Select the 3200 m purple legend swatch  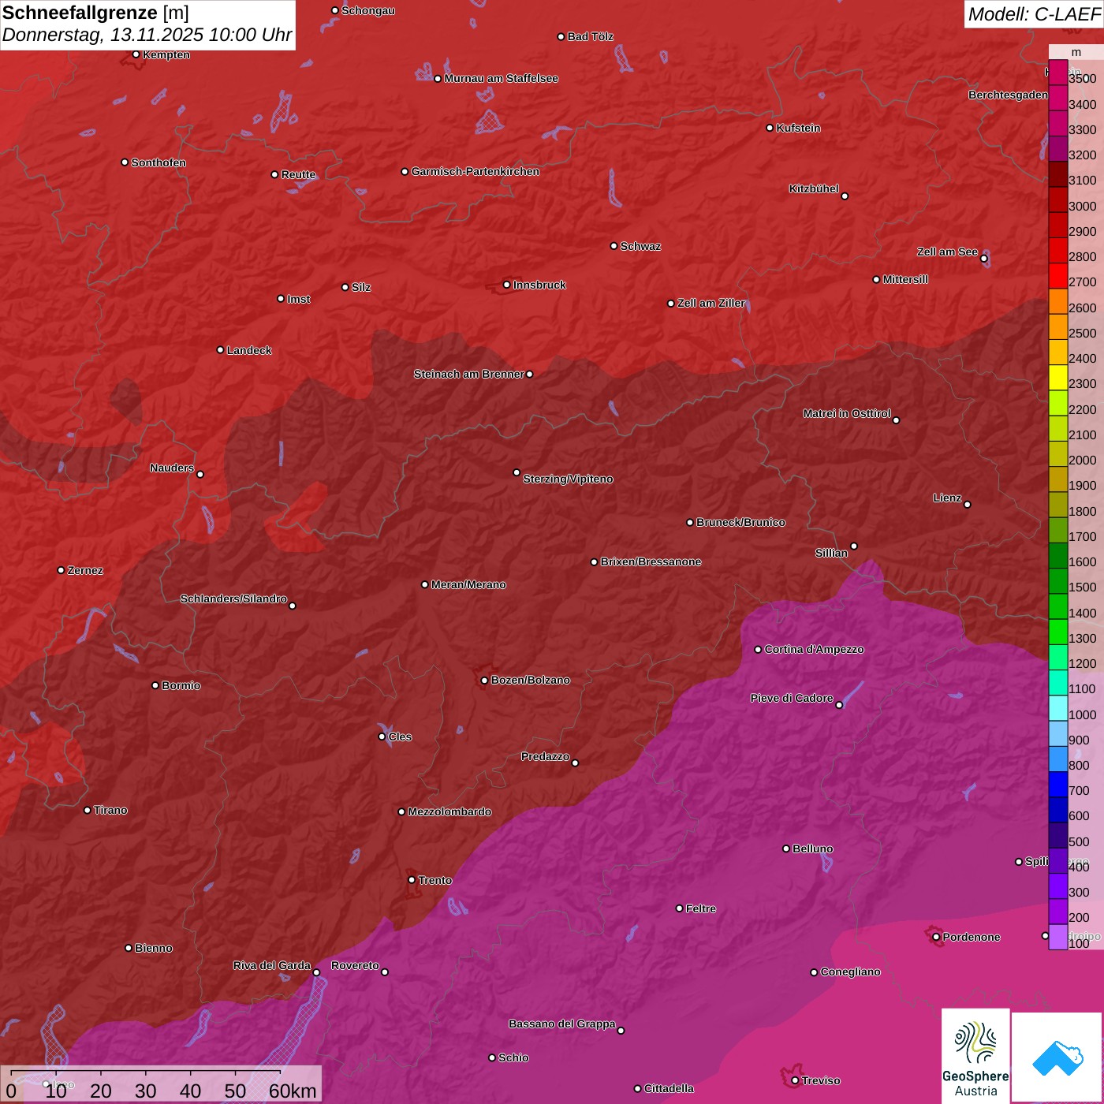pos(1058,149)
